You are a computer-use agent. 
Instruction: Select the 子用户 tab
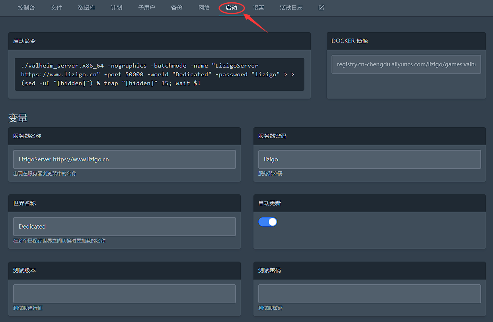[146, 8]
